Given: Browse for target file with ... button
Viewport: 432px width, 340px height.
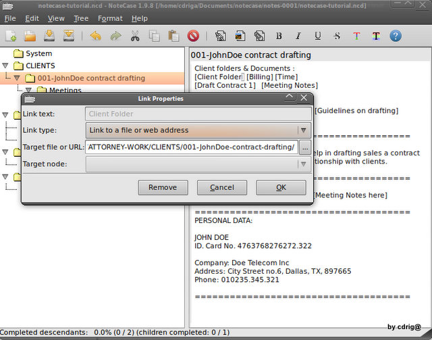Looking at the screenshot, I should (x=305, y=147).
